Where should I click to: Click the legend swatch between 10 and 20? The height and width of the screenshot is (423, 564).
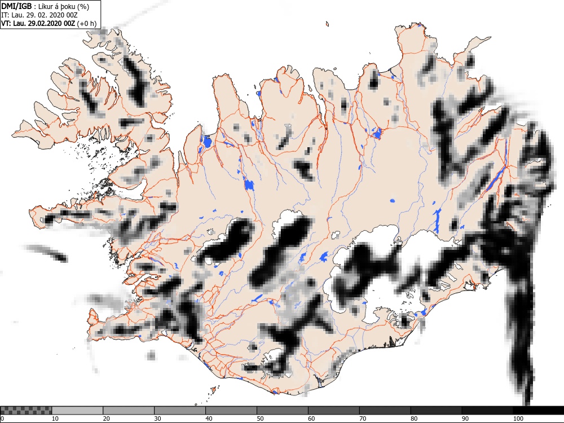(77, 410)
